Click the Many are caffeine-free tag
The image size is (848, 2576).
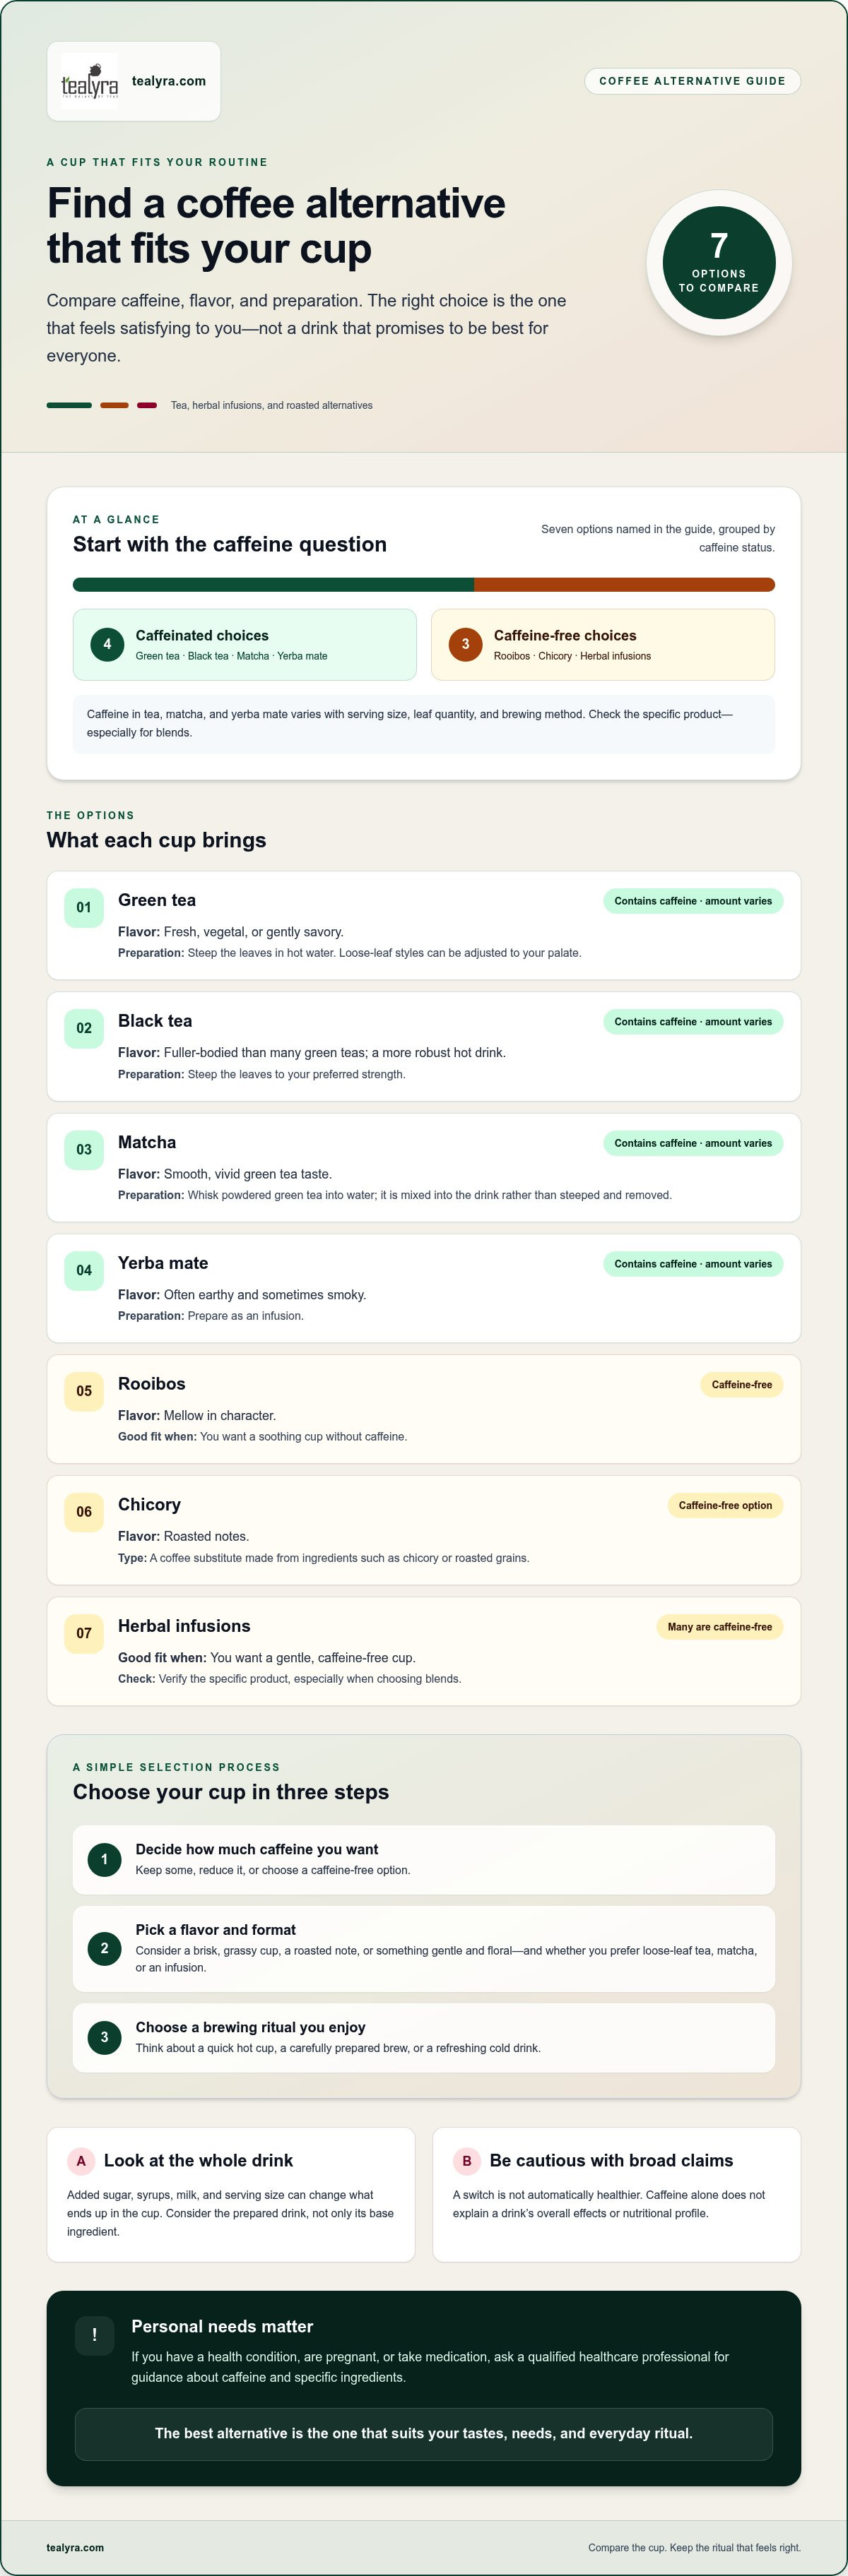point(720,1627)
